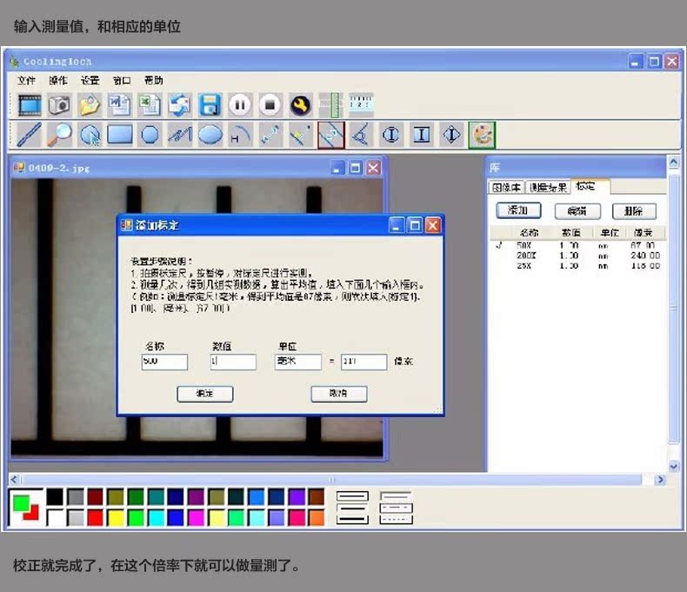
Task: Choose the ellipse measurement tool
Action: (x=210, y=135)
